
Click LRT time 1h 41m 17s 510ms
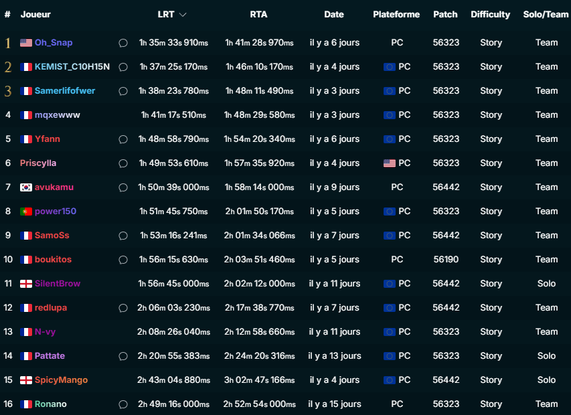pos(173,115)
